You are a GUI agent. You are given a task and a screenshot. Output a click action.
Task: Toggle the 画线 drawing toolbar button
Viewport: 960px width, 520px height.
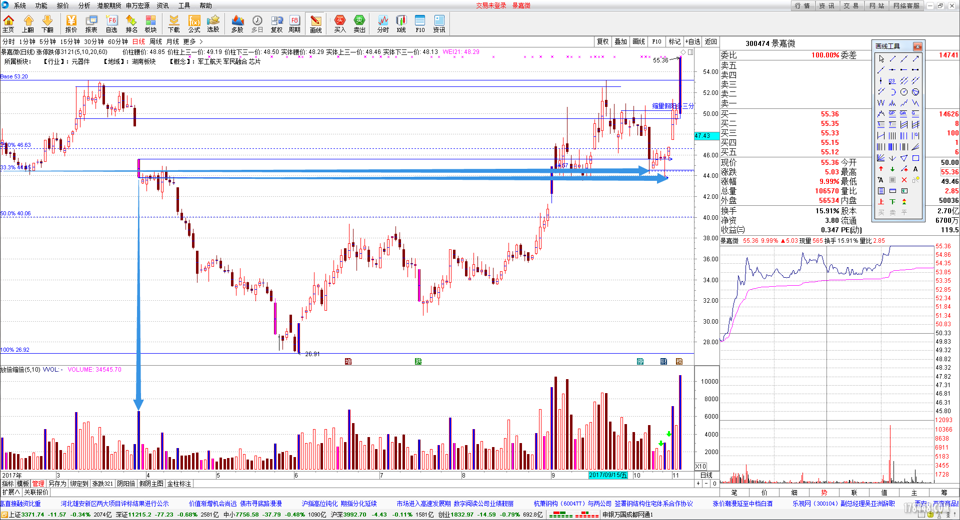[x=315, y=23]
